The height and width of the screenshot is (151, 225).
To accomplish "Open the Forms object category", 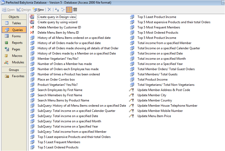I will tap(14, 36).
